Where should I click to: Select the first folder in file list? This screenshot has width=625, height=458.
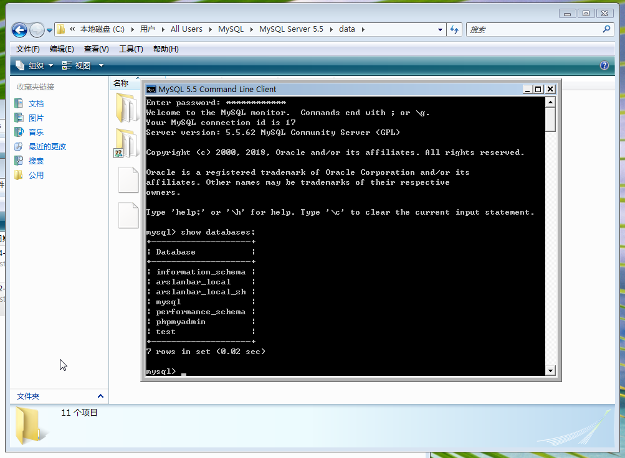[x=126, y=108]
